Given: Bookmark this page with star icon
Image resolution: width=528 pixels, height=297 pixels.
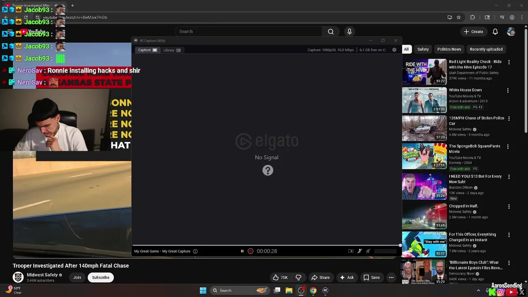Looking at the screenshot, I should point(459,17).
